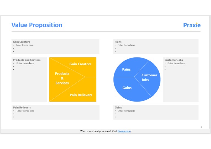Click the Pains text box heading

point(118,42)
